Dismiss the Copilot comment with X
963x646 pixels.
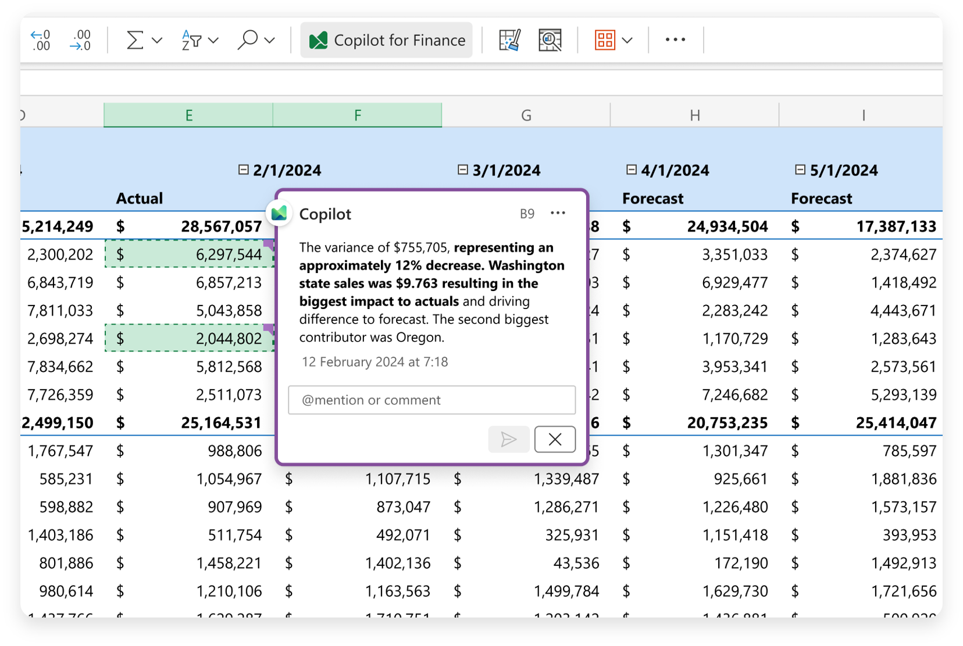pyautogui.click(x=555, y=439)
